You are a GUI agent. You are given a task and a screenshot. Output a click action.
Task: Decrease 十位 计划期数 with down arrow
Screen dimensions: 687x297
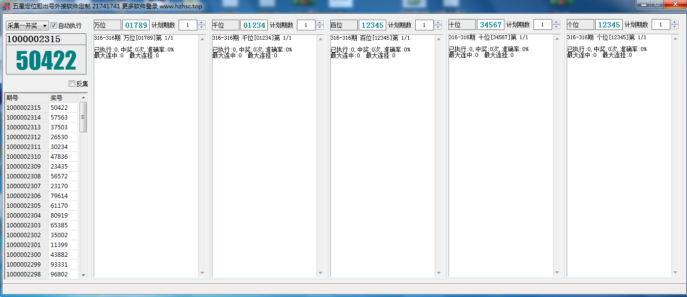pyautogui.click(x=556, y=27)
